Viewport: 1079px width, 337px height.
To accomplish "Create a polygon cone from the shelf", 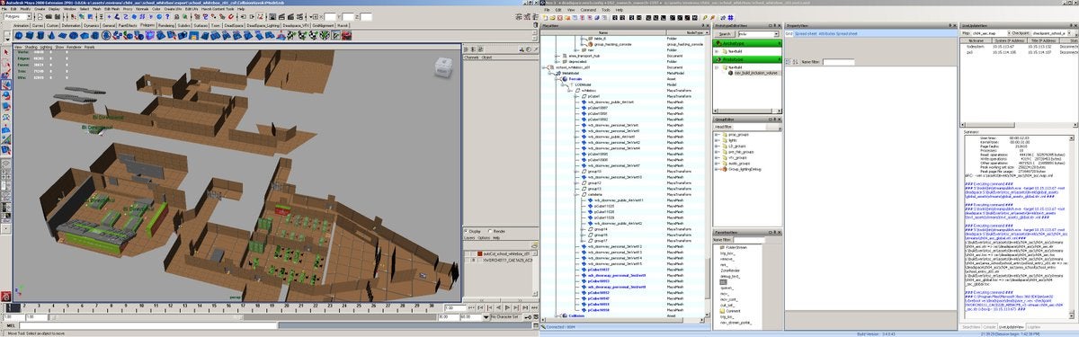I will [51, 35].
